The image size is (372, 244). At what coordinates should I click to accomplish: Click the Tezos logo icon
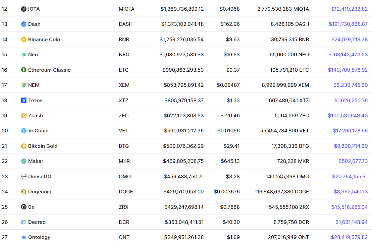tap(24, 100)
